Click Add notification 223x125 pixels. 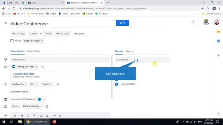point(20,92)
